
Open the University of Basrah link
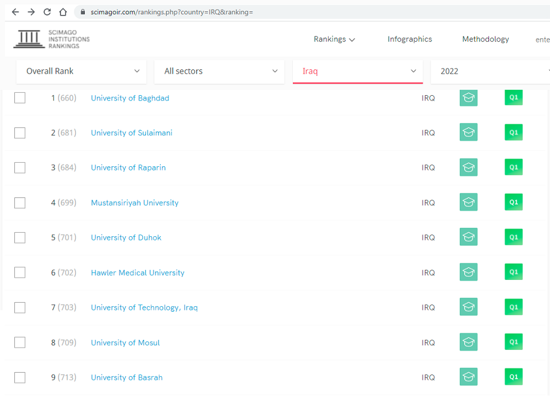pos(127,377)
